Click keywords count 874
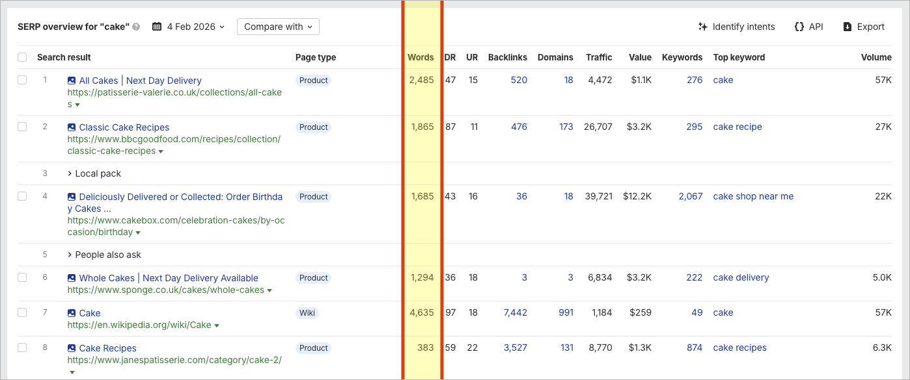This screenshot has height=380, width=910. tap(695, 348)
